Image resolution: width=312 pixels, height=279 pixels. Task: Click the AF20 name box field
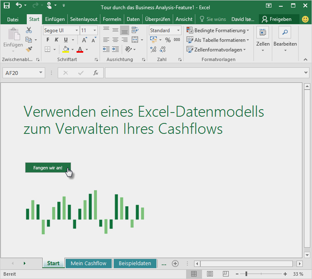tap(20, 73)
